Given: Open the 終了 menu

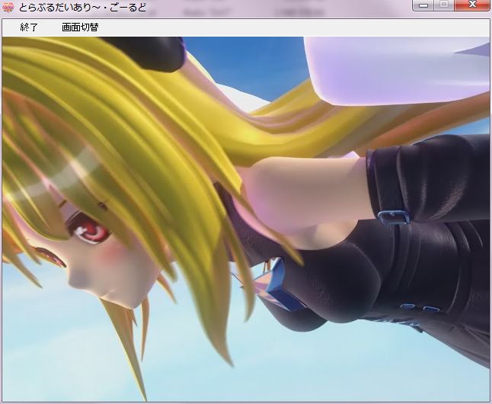Looking at the screenshot, I should (29, 27).
